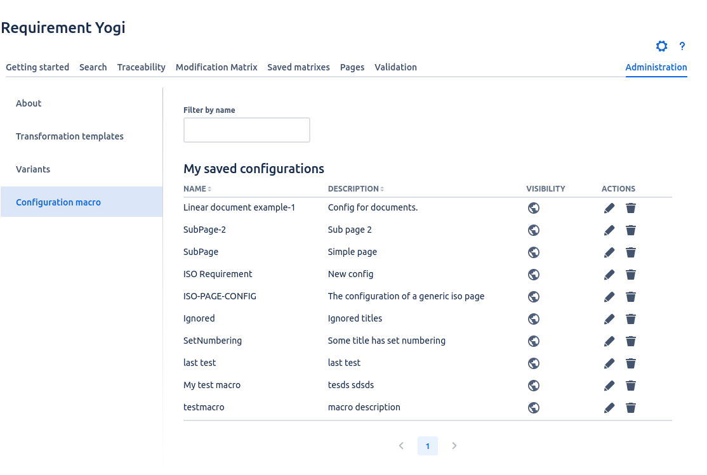Delete the SubPage-2 configuration
Image resolution: width=707 pixels, height=475 pixels.
(x=630, y=230)
